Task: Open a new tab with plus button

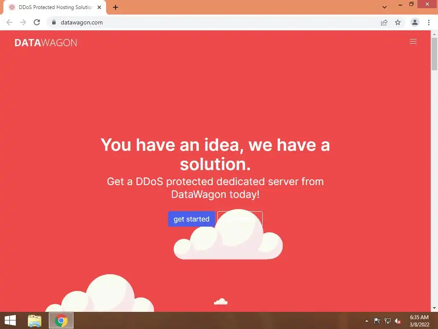Action: (115, 7)
